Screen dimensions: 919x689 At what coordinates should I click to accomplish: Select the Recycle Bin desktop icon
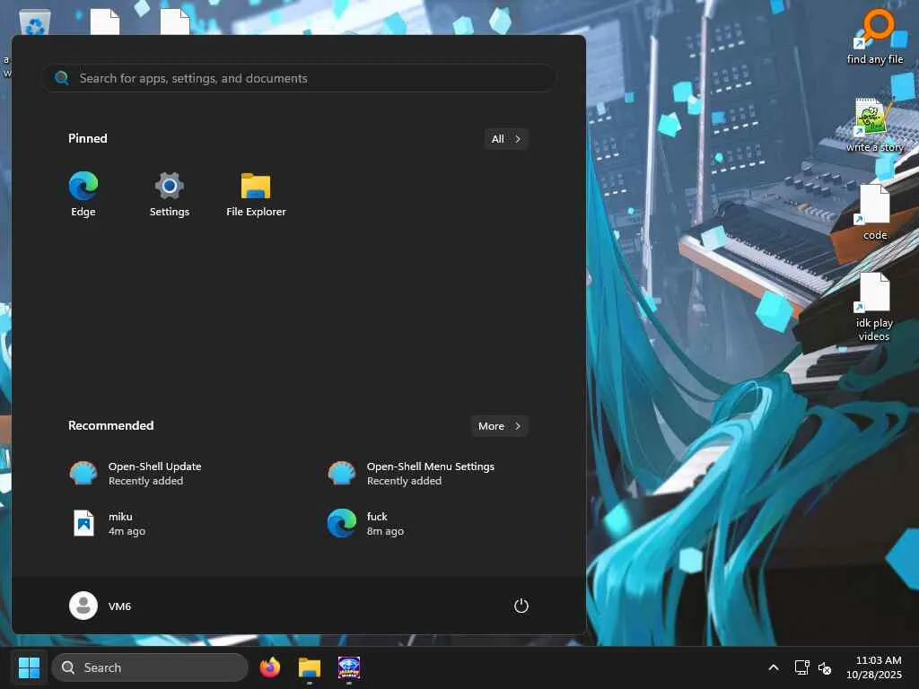(35, 23)
